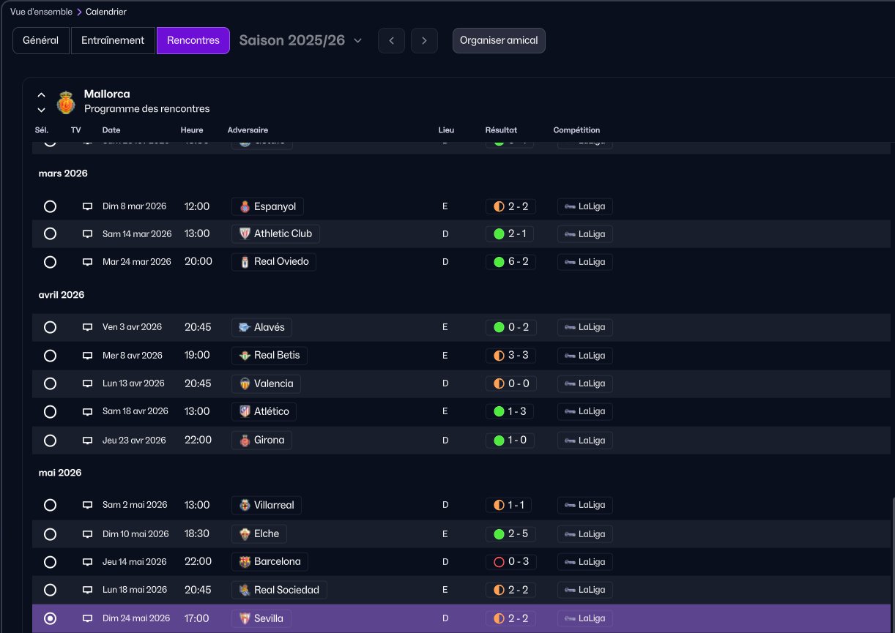Click the Elche club badge

pos(245,533)
